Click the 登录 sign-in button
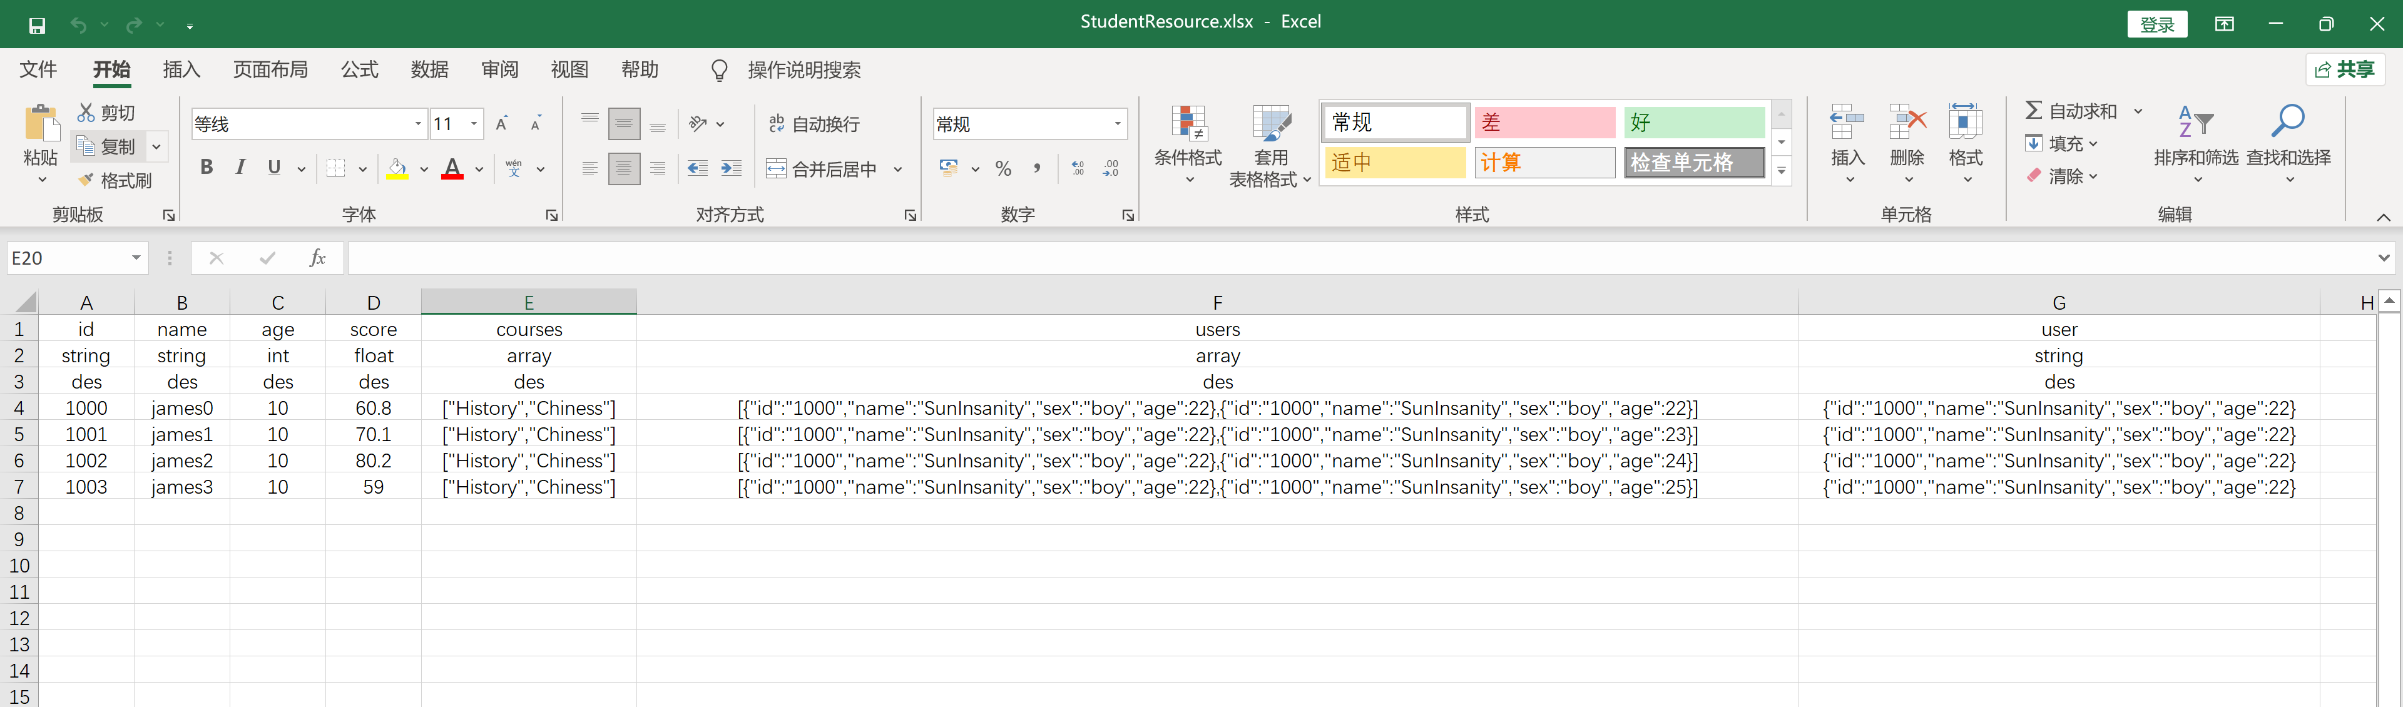Image resolution: width=2403 pixels, height=707 pixels. (x=2156, y=24)
